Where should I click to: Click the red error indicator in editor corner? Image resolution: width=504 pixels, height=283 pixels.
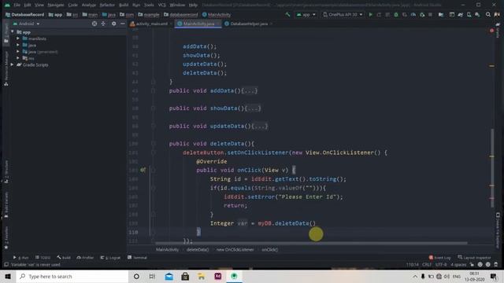[491, 31]
